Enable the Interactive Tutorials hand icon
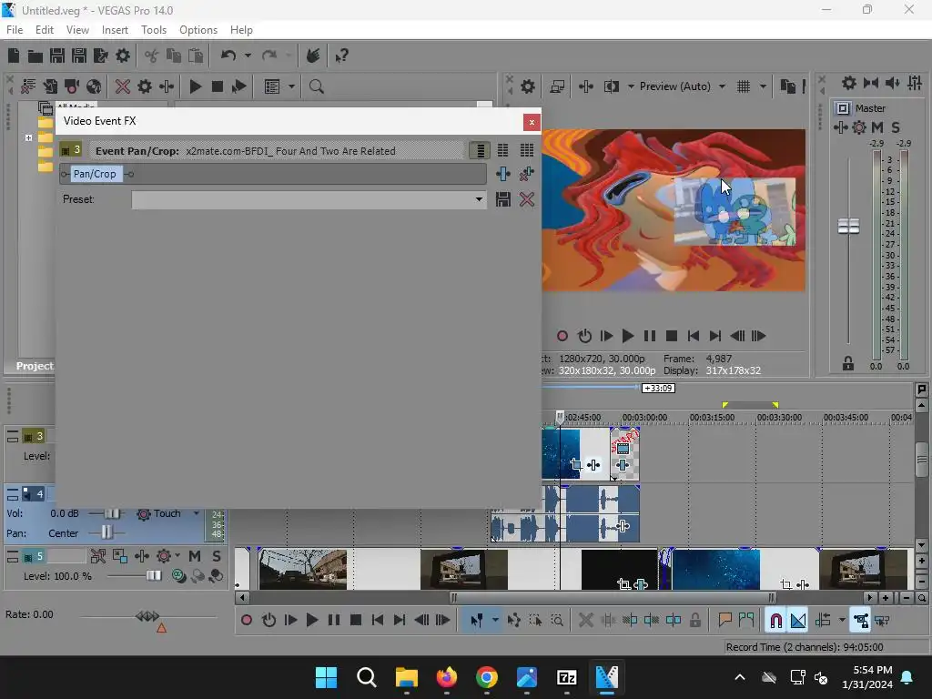This screenshot has width=932, height=699. click(x=313, y=56)
